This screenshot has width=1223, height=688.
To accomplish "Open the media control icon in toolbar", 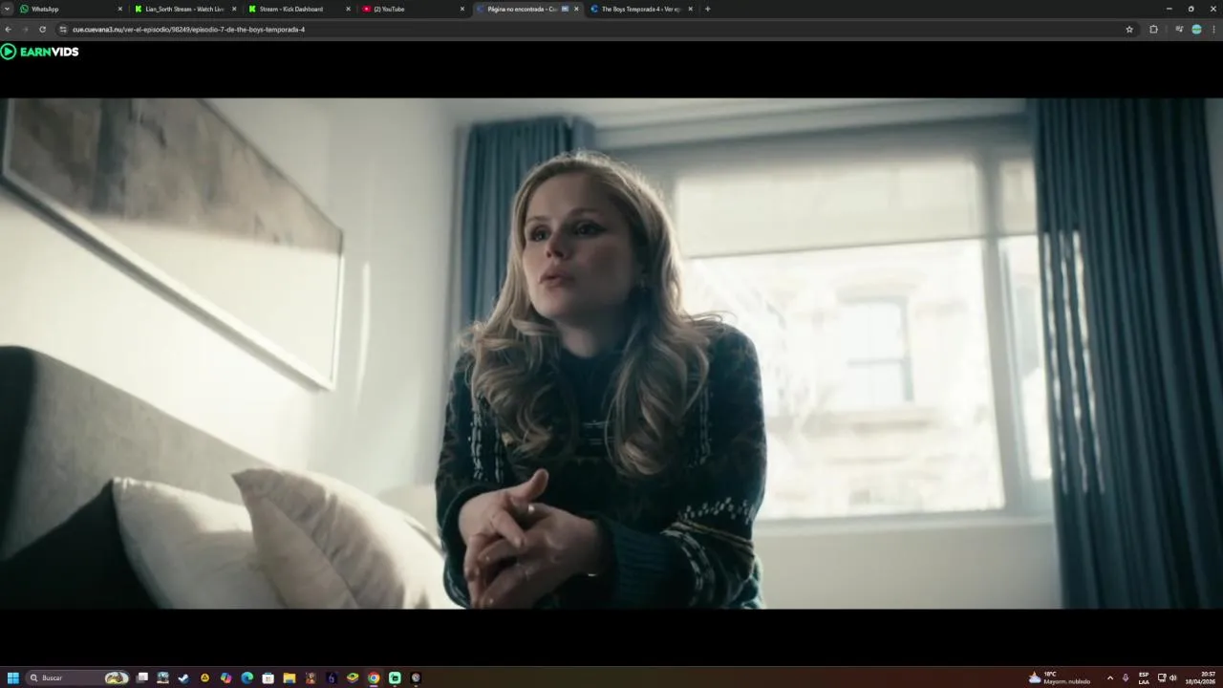I will click(1179, 30).
